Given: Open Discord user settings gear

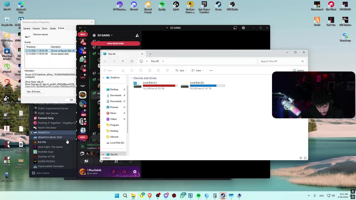Looking at the screenshot, I should click(135, 172).
